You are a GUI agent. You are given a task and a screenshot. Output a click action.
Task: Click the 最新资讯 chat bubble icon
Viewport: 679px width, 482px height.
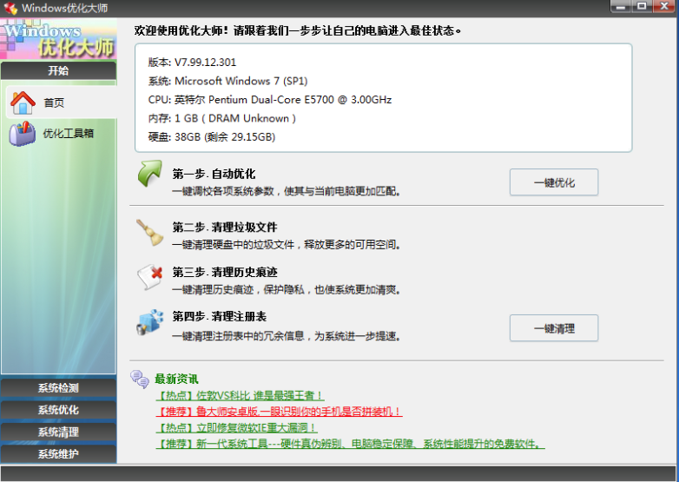pos(140,380)
